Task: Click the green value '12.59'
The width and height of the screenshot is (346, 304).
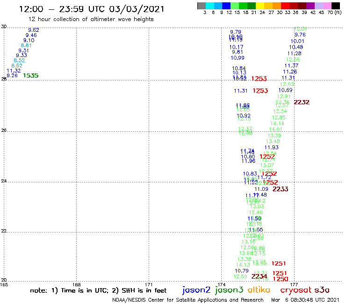Action: [240, 276]
